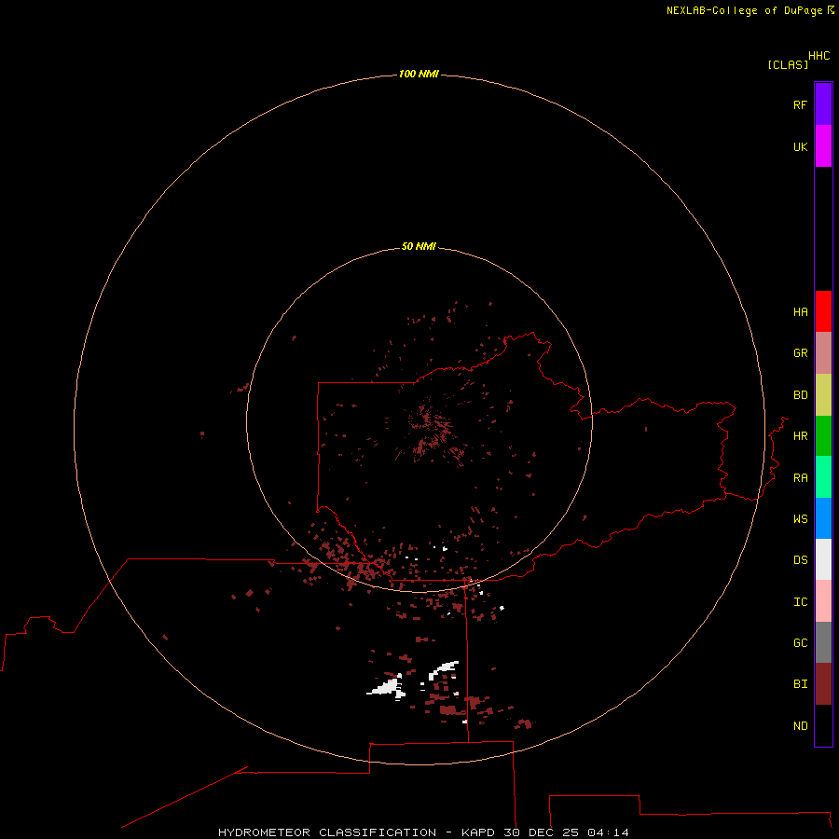Click the WS legend label
This screenshot has width=839, height=839.
point(800,519)
